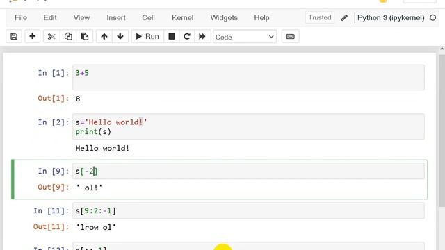Screen dimensions: 445x250
Task: Open the Help menu
Action: click(261, 17)
